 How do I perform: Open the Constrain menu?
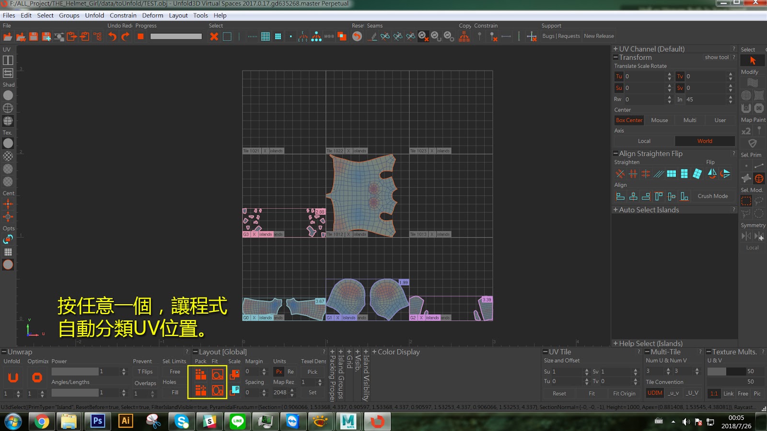point(123,15)
